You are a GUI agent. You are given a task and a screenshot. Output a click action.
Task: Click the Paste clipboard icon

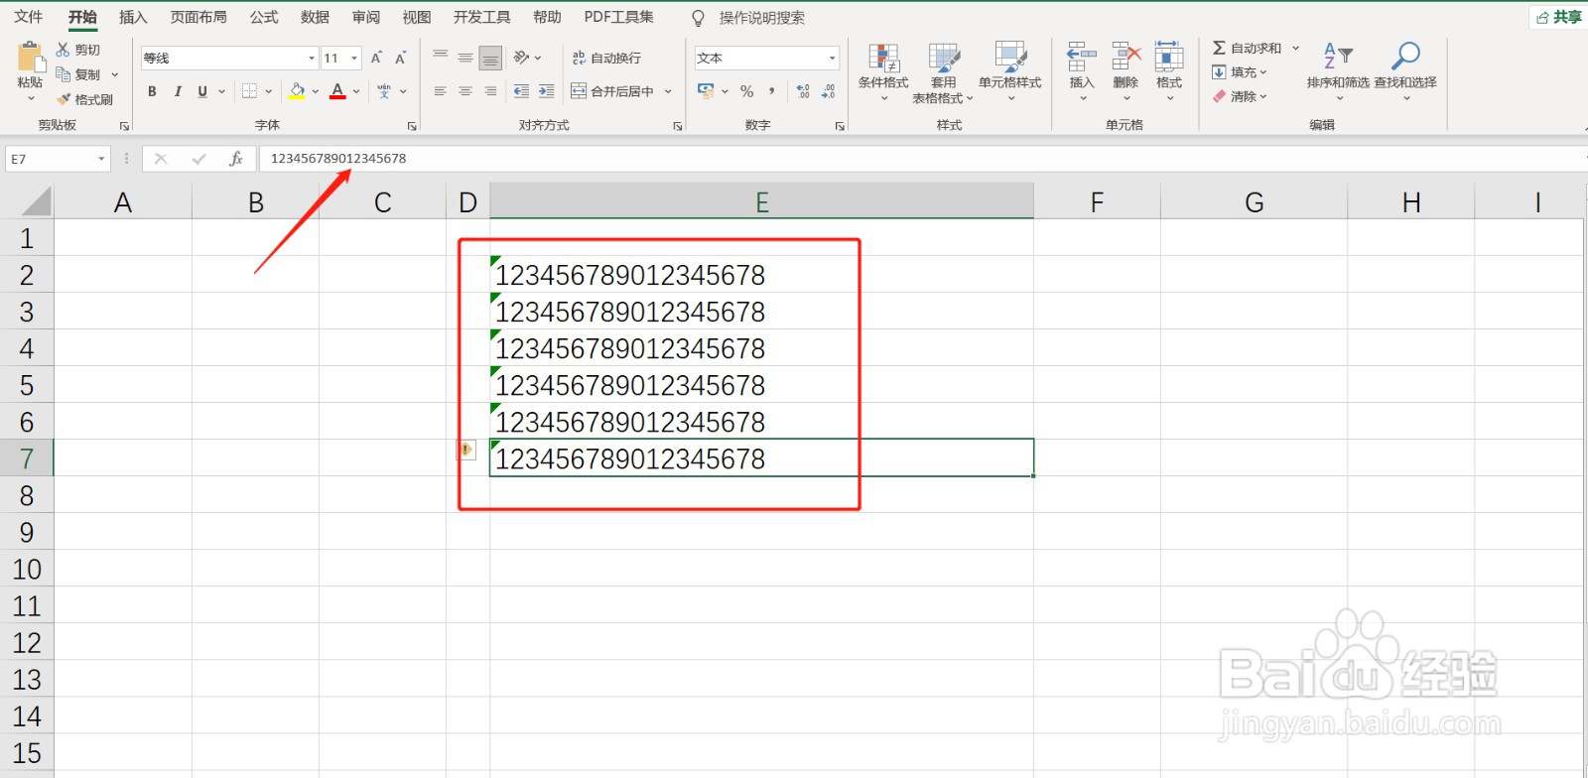30,57
